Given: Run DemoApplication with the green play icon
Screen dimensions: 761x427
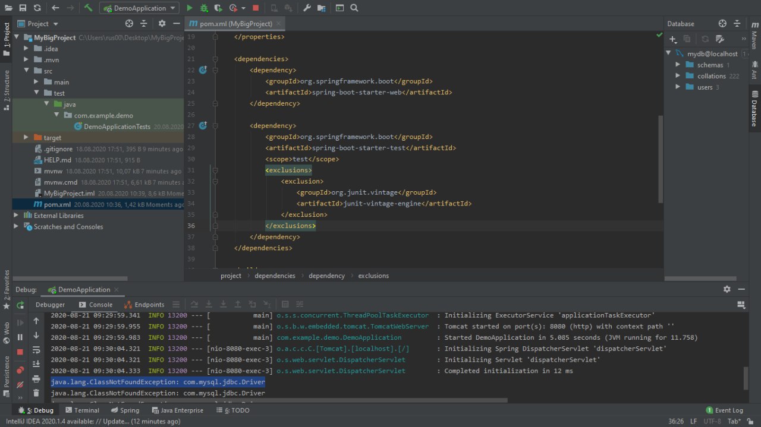Looking at the screenshot, I should pos(190,8).
